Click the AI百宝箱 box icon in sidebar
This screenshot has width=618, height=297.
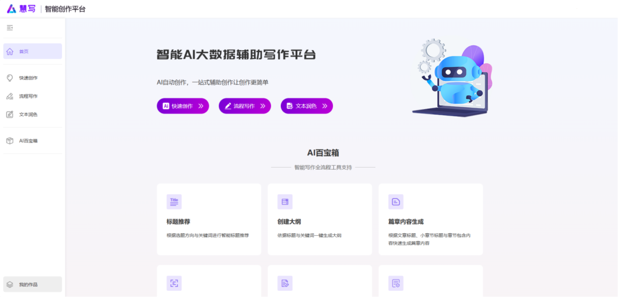point(10,141)
